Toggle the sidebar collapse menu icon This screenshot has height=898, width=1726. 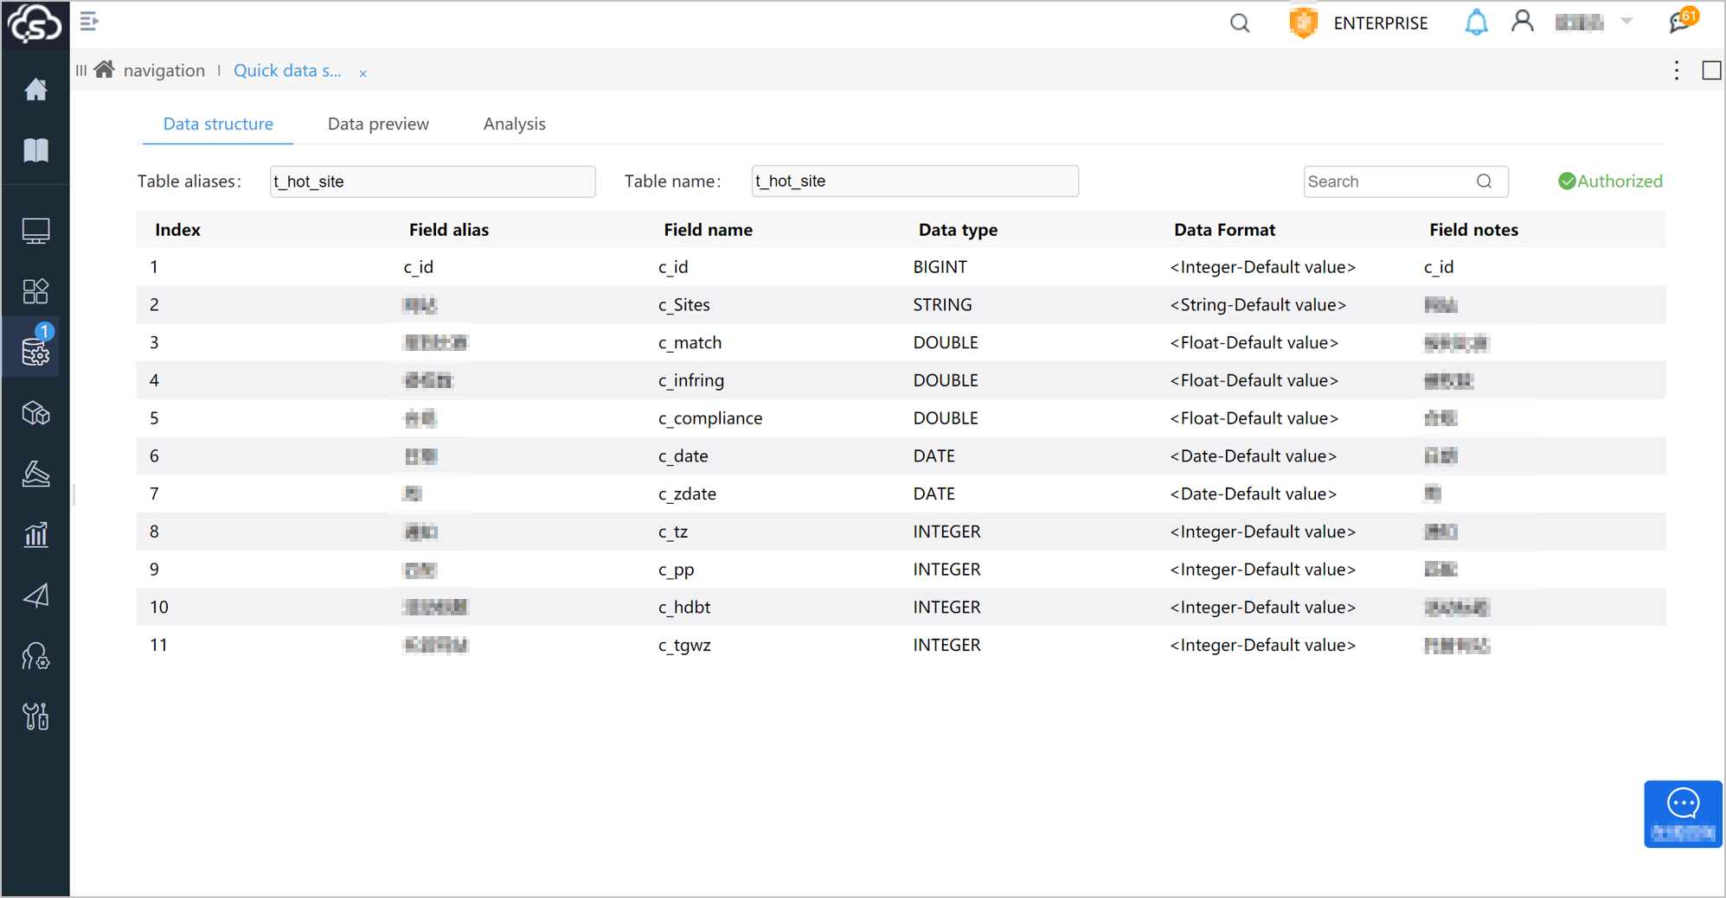[x=89, y=22]
